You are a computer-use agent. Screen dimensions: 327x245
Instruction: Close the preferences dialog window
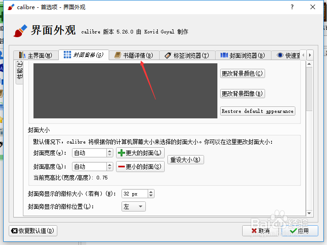[x=313, y=7]
